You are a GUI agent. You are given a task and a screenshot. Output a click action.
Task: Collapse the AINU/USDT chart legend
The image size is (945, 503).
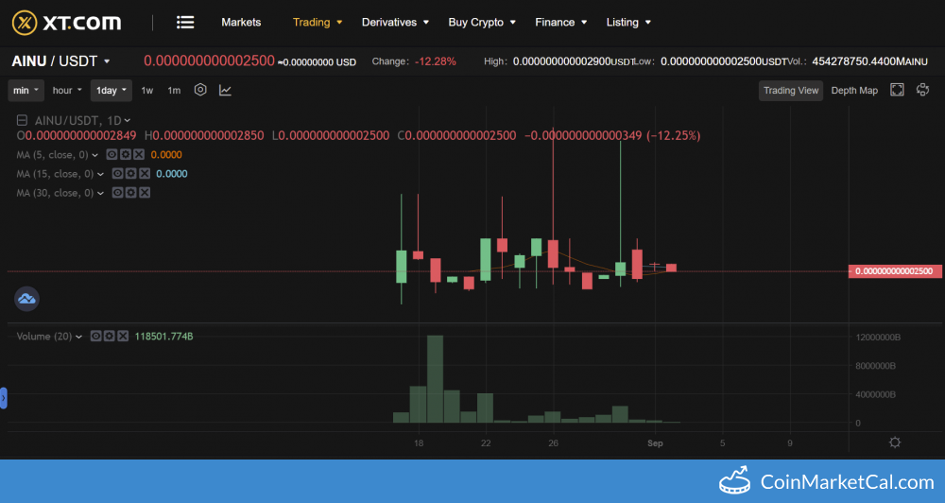[24, 120]
